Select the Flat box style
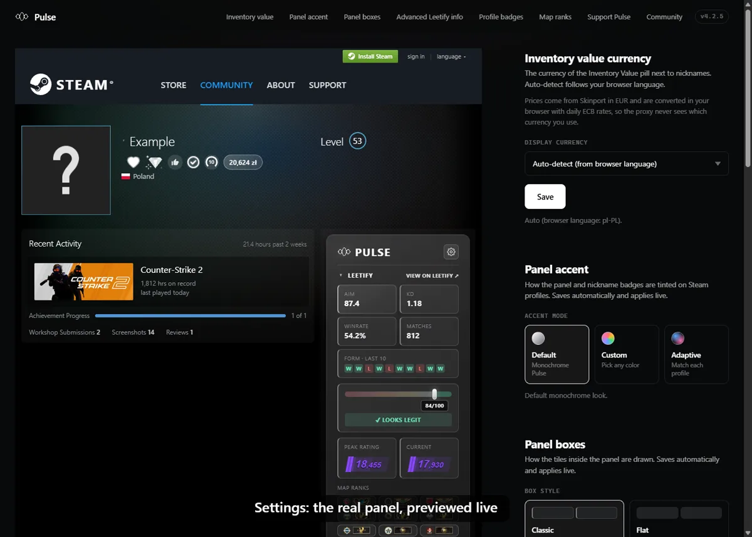This screenshot has height=537, width=752. [x=679, y=518]
